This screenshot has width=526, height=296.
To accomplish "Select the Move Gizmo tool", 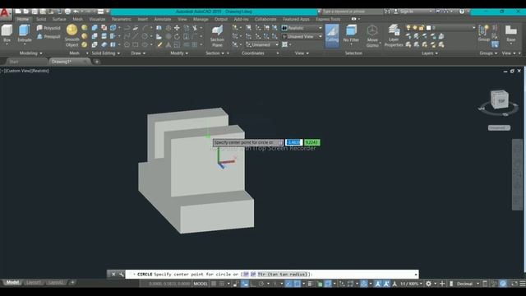I will click(x=372, y=35).
